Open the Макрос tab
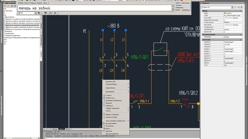 click(178, 10)
